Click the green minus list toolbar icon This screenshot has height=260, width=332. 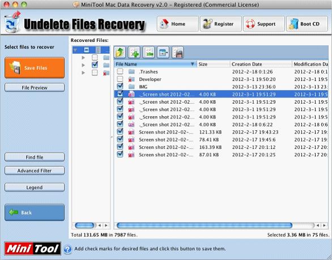pos(149,52)
